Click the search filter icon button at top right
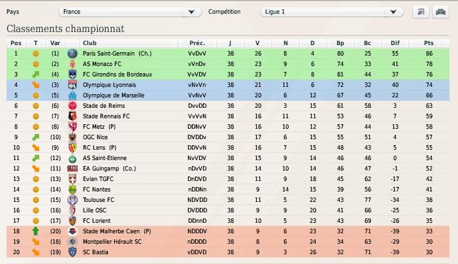 click(x=421, y=12)
